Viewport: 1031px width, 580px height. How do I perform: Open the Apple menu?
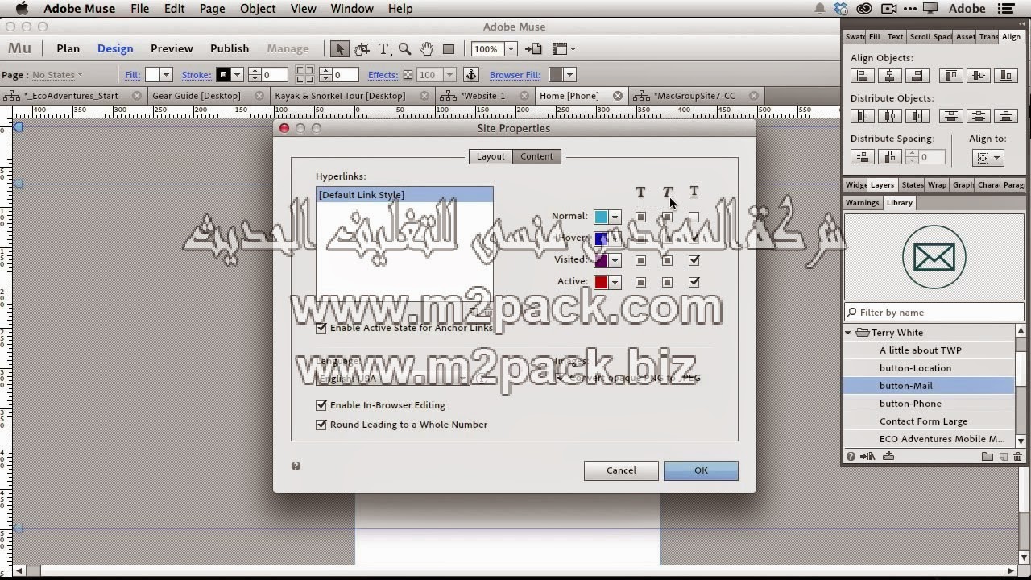(x=22, y=9)
